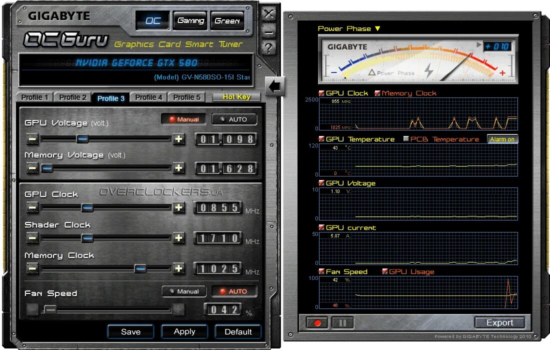Click the Memory Voltage value field 01.628
The image size is (550, 350).
tap(226, 168)
